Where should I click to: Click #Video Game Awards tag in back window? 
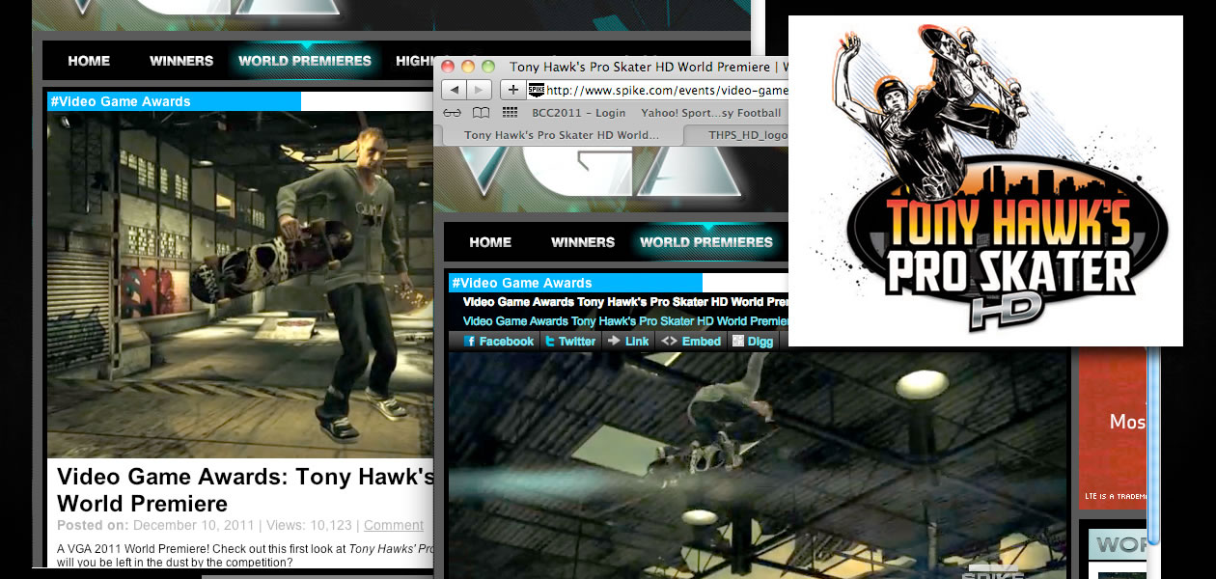pos(121,101)
